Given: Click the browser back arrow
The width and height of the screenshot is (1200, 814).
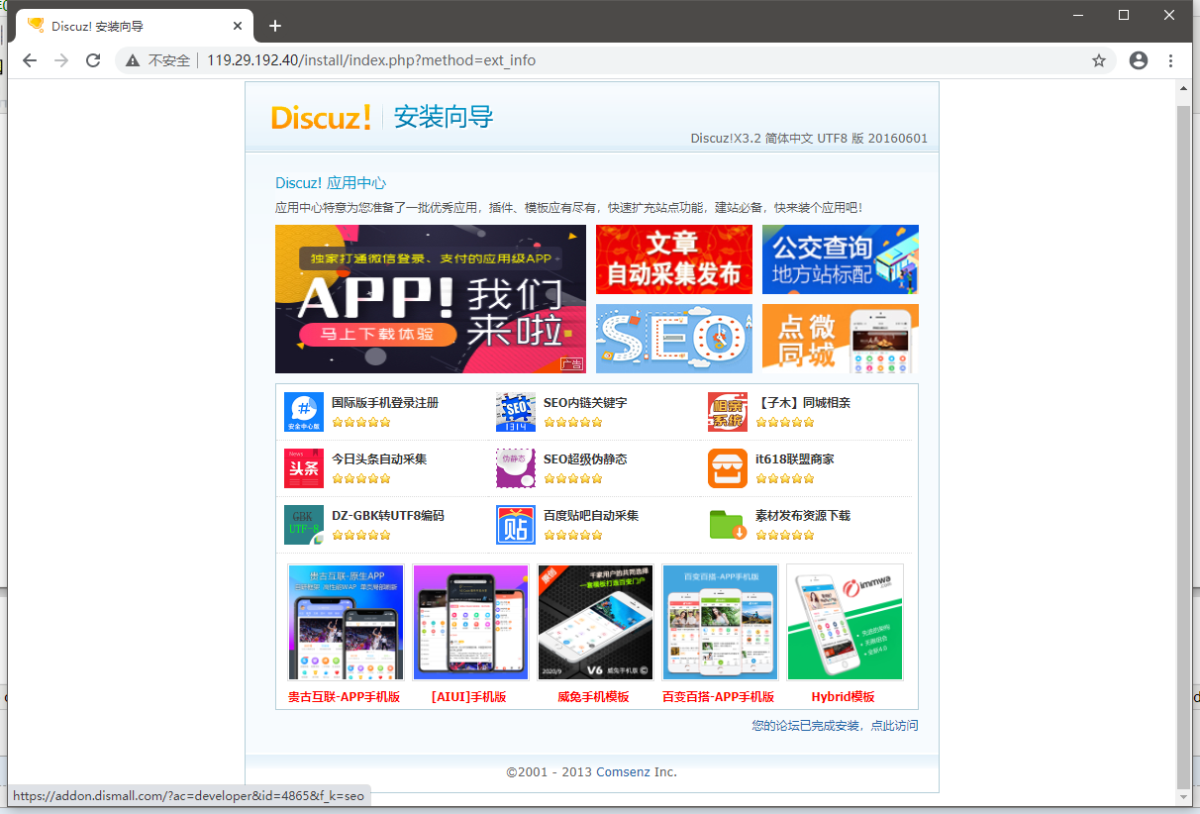Looking at the screenshot, I should pos(30,60).
